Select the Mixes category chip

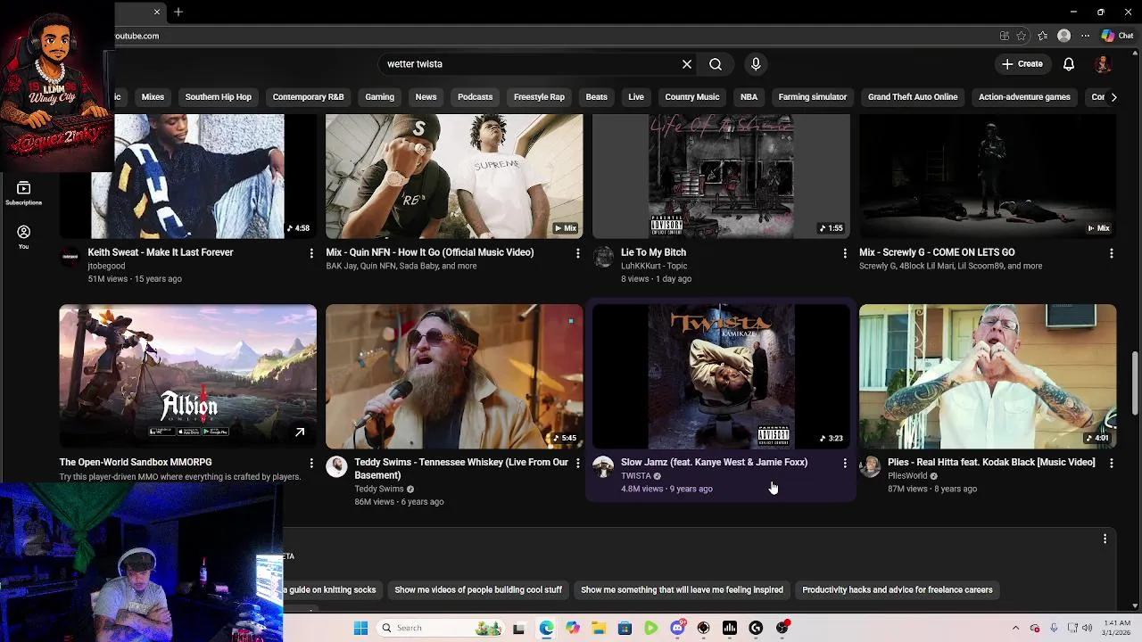tap(153, 96)
